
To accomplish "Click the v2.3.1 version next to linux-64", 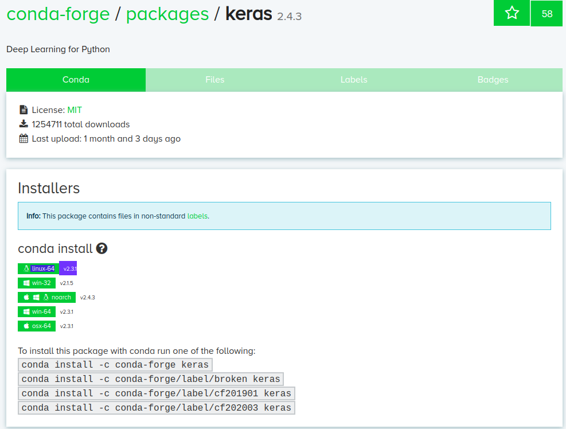I will click(x=68, y=268).
